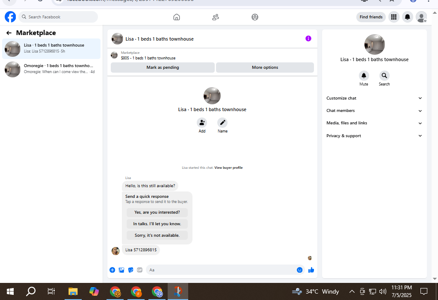
Task: Go back using the Marketplace arrow
Action: coord(9,33)
